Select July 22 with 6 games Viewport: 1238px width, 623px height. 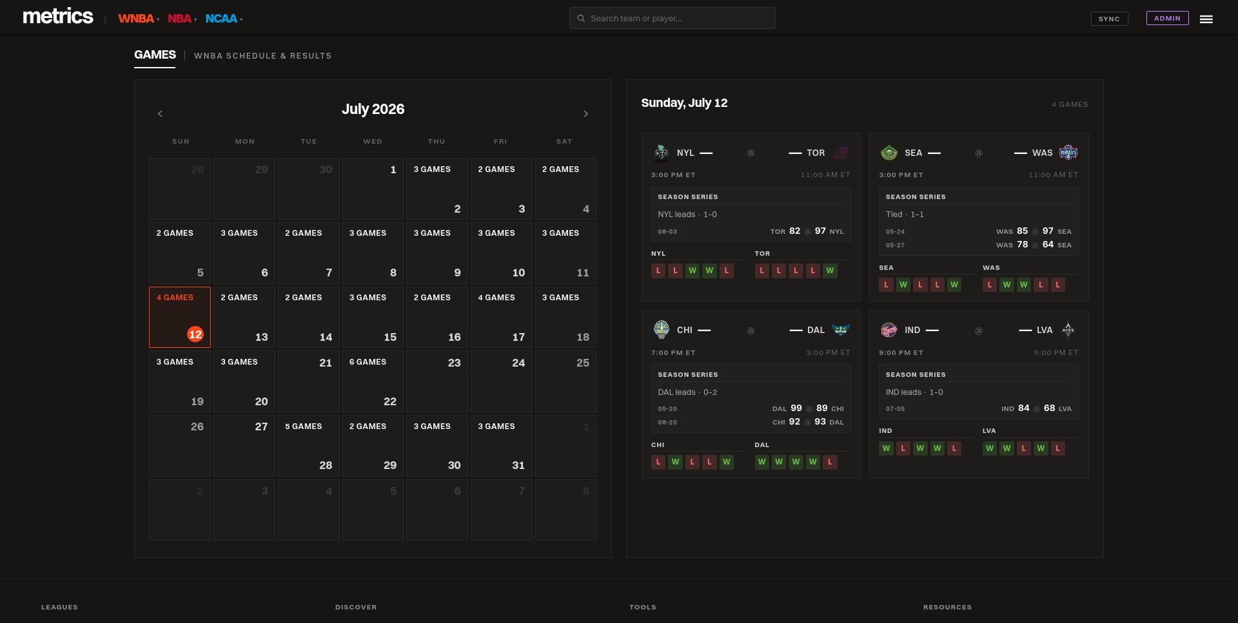373,381
